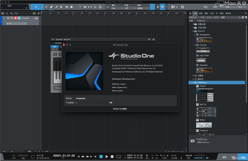The height and width of the screenshot is (161, 248).
Task: Solo the Chorder track with S
Action: point(12,18)
